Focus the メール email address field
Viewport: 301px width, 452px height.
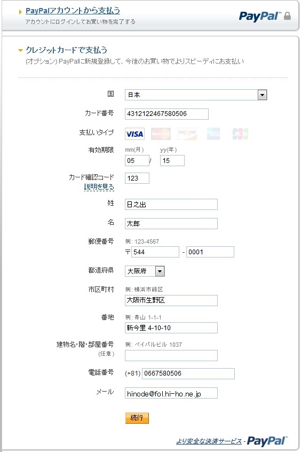tap(171, 393)
